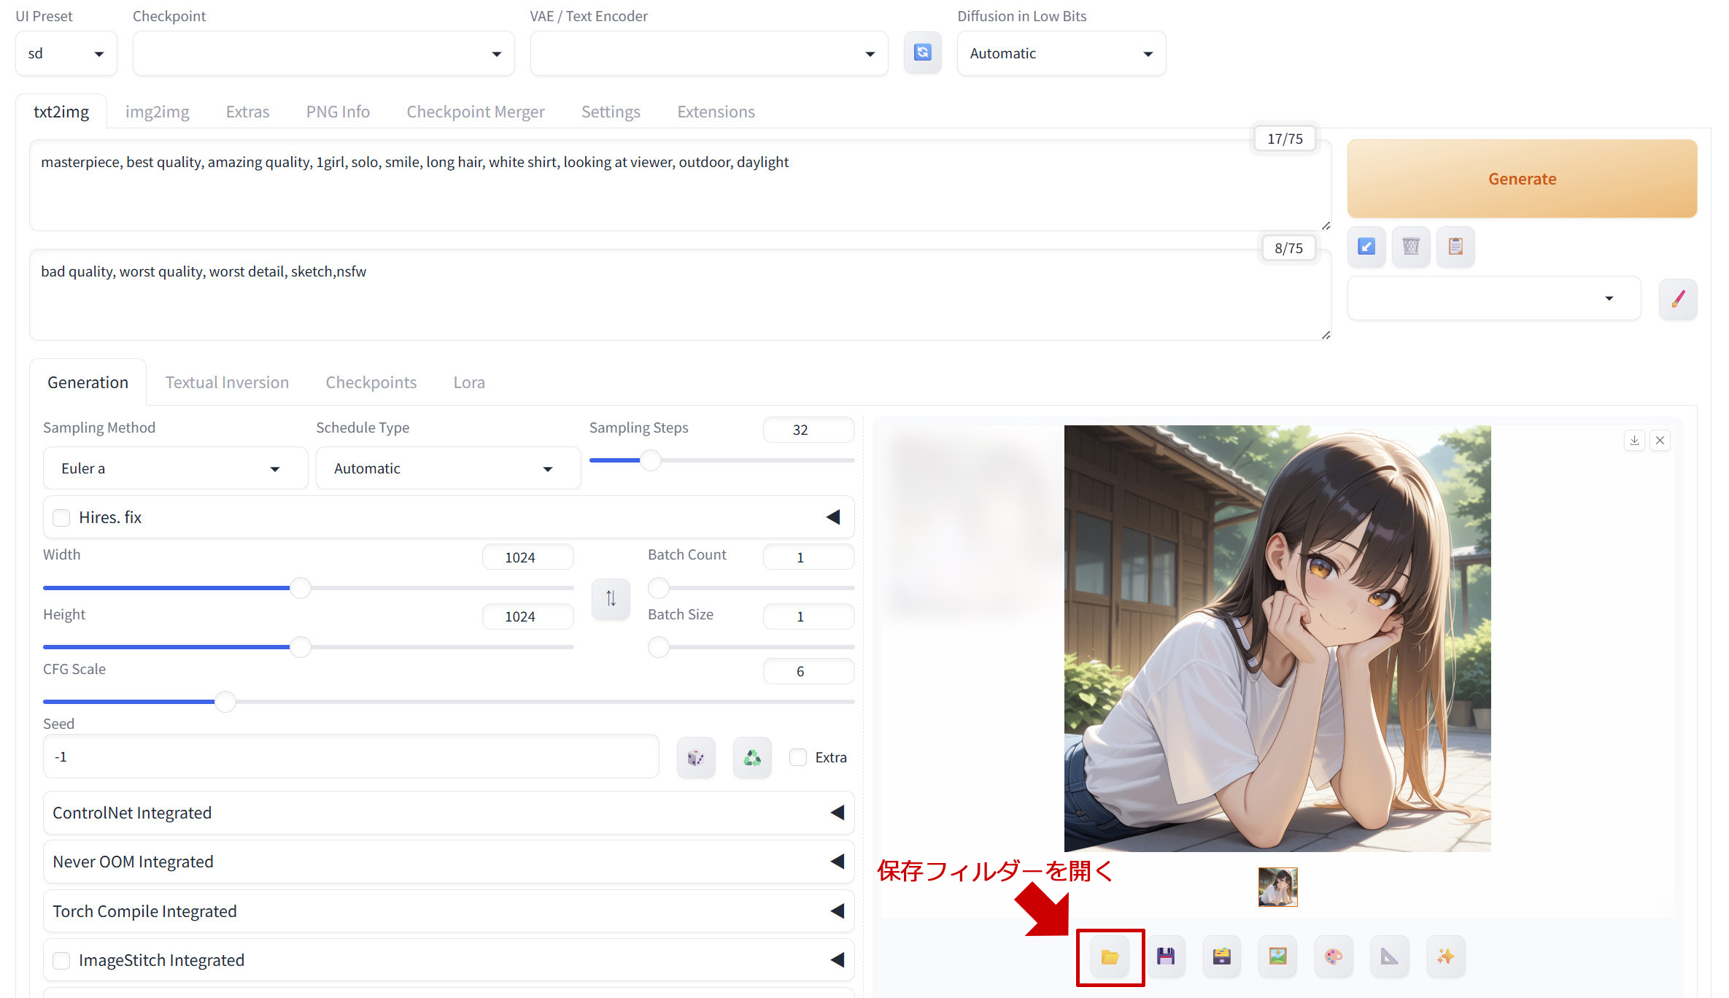The width and height of the screenshot is (1729, 998).
Task: Randomize seed with the dice icon
Action: [x=696, y=758]
